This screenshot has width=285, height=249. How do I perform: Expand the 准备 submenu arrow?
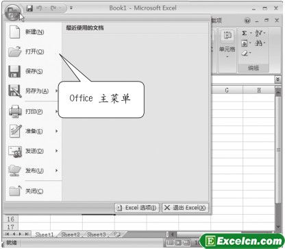[56, 131]
